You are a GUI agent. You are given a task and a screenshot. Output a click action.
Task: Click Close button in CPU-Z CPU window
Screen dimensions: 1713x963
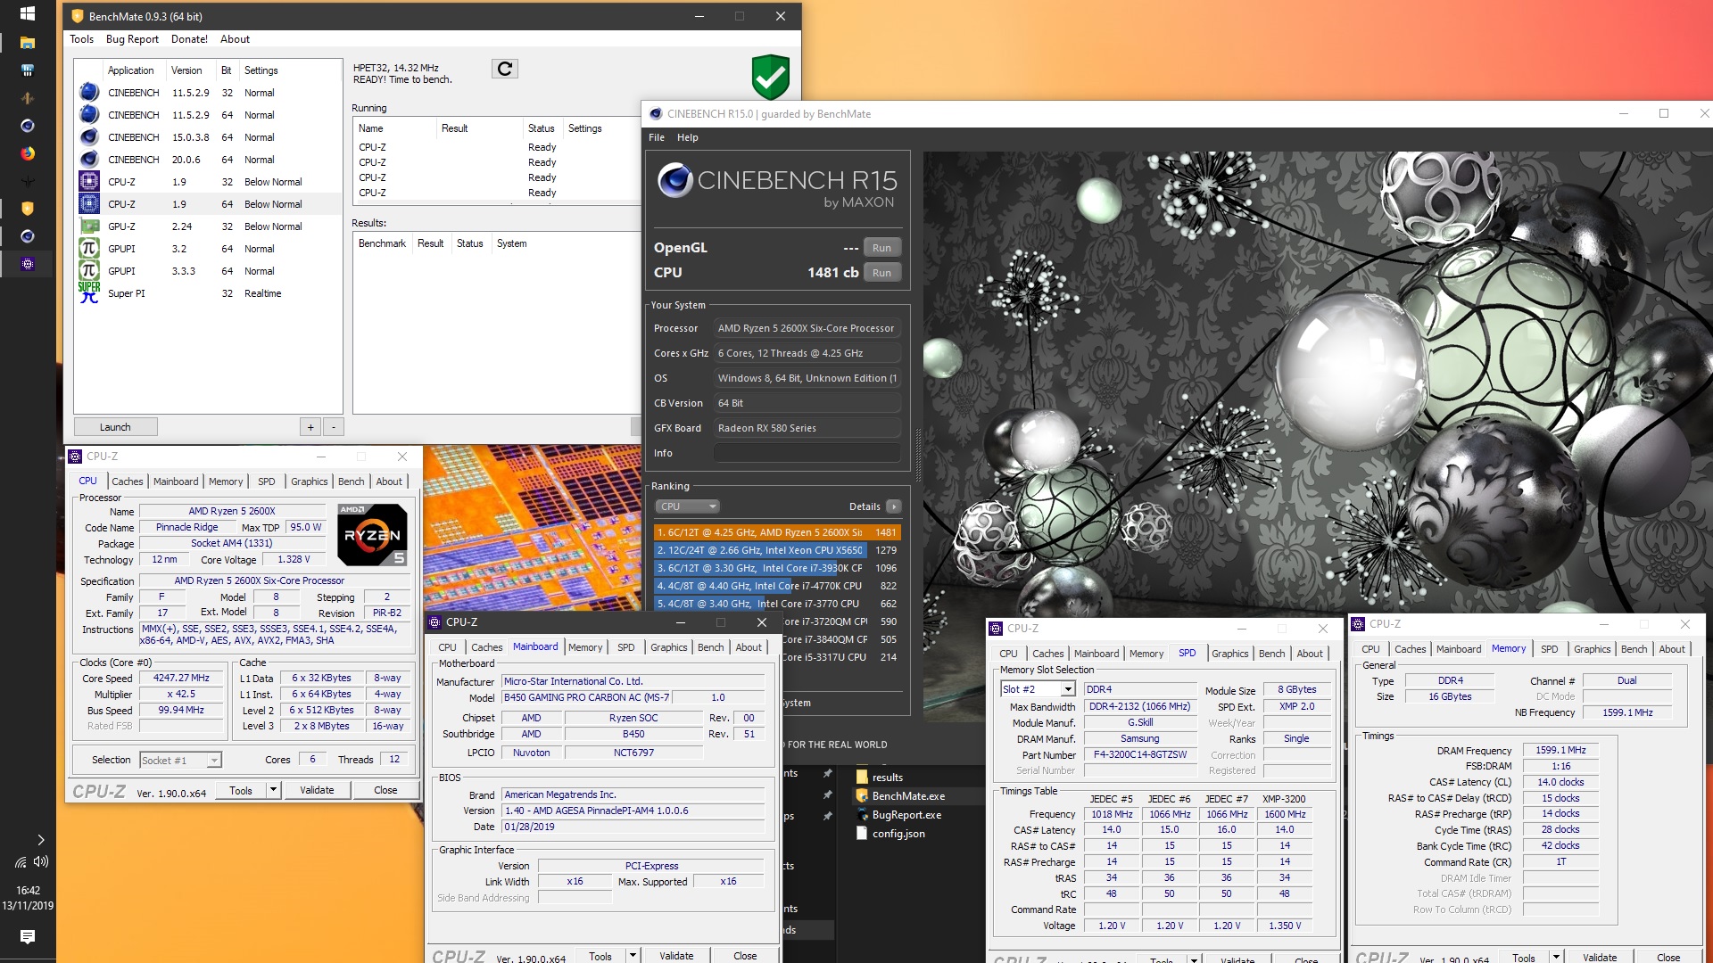tap(385, 790)
